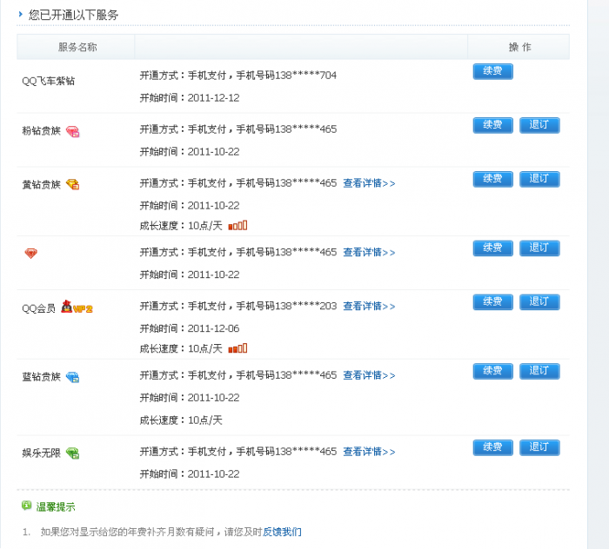The width and height of the screenshot is (609, 549).
Task: Follow the 反馈我们 feedback link
Action: (x=282, y=532)
